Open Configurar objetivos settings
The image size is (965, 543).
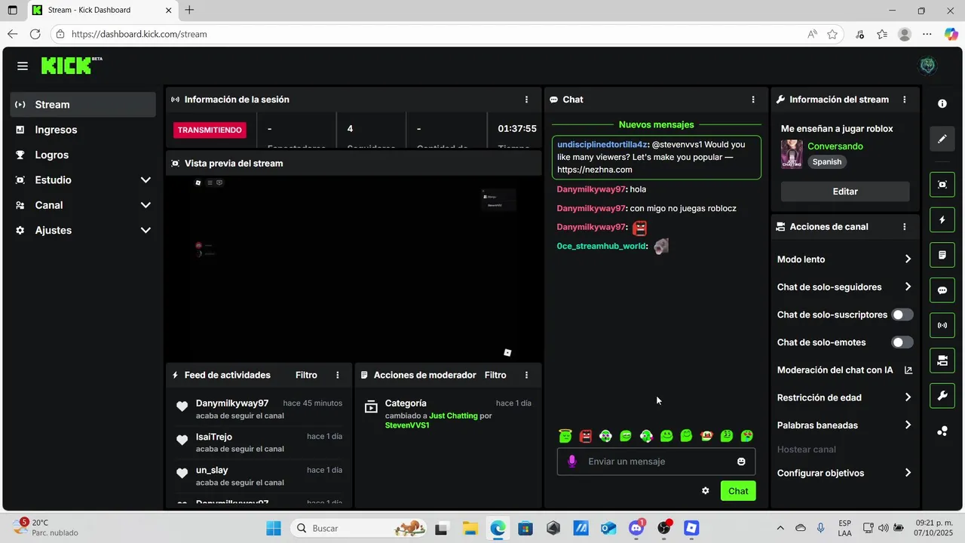[844, 473]
